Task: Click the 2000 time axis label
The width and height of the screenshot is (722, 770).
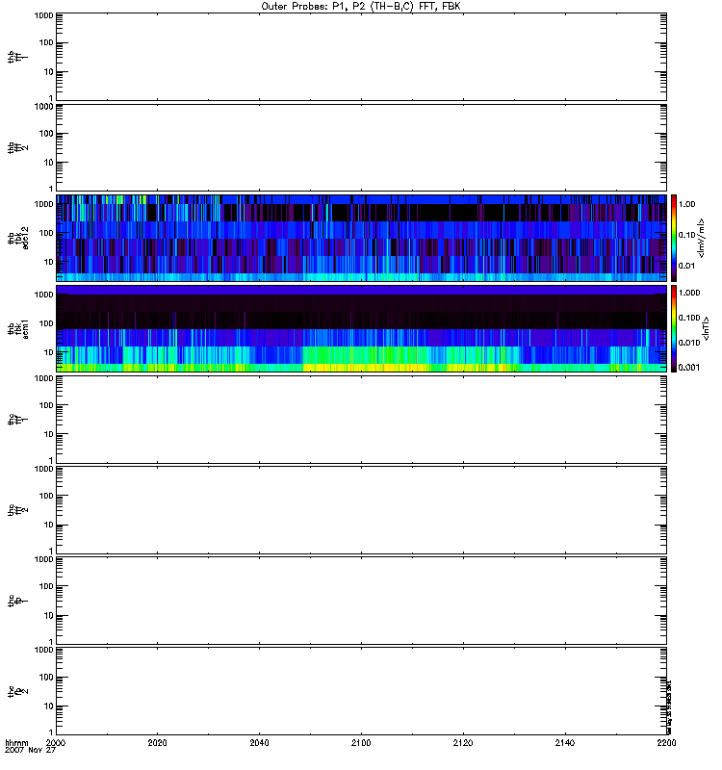Action: coord(57,743)
